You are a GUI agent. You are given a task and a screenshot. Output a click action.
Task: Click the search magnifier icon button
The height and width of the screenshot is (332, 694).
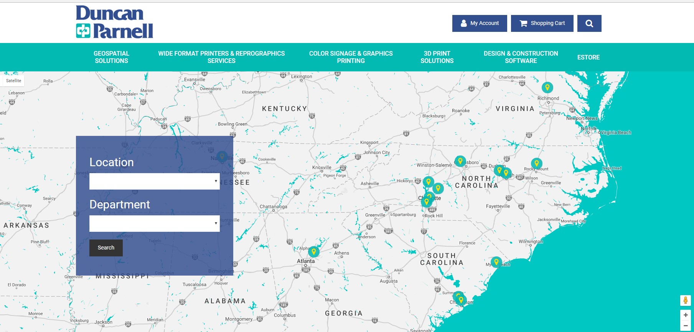pos(589,23)
